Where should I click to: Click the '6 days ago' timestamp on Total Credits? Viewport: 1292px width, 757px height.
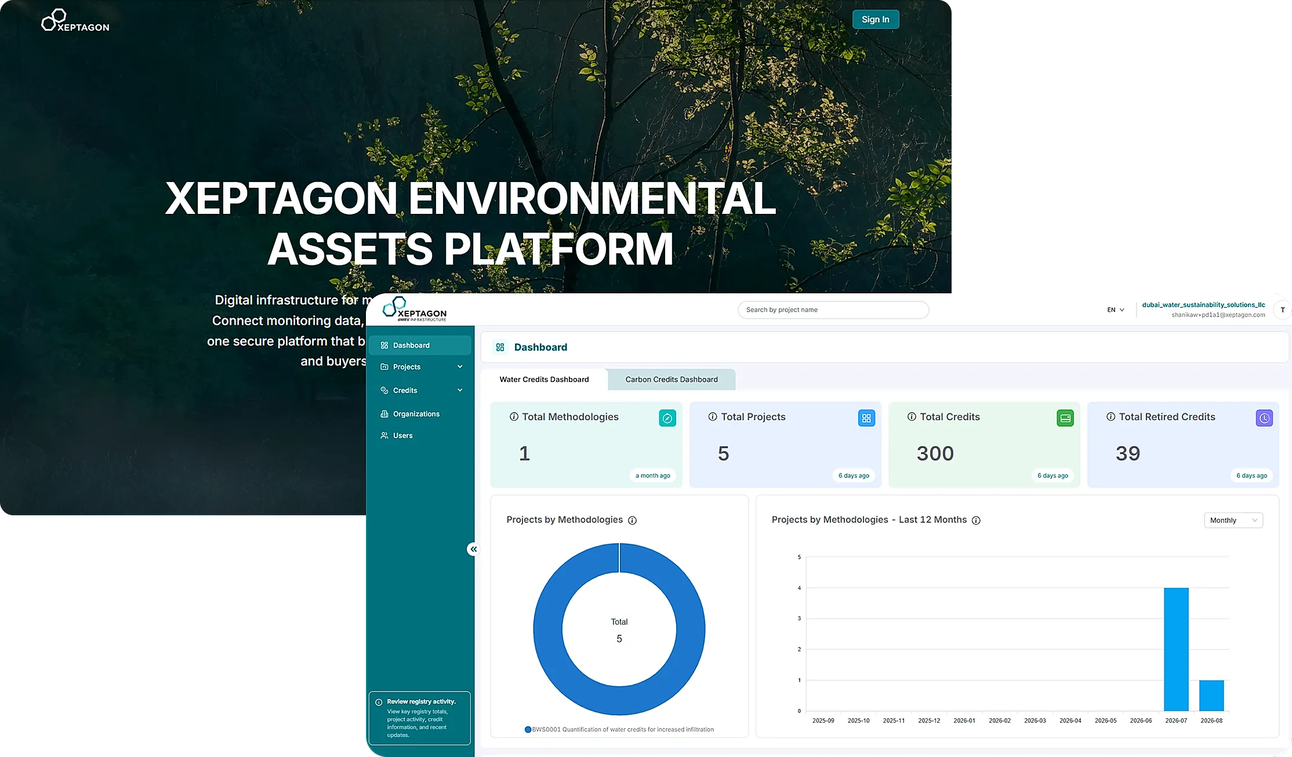point(1053,476)
